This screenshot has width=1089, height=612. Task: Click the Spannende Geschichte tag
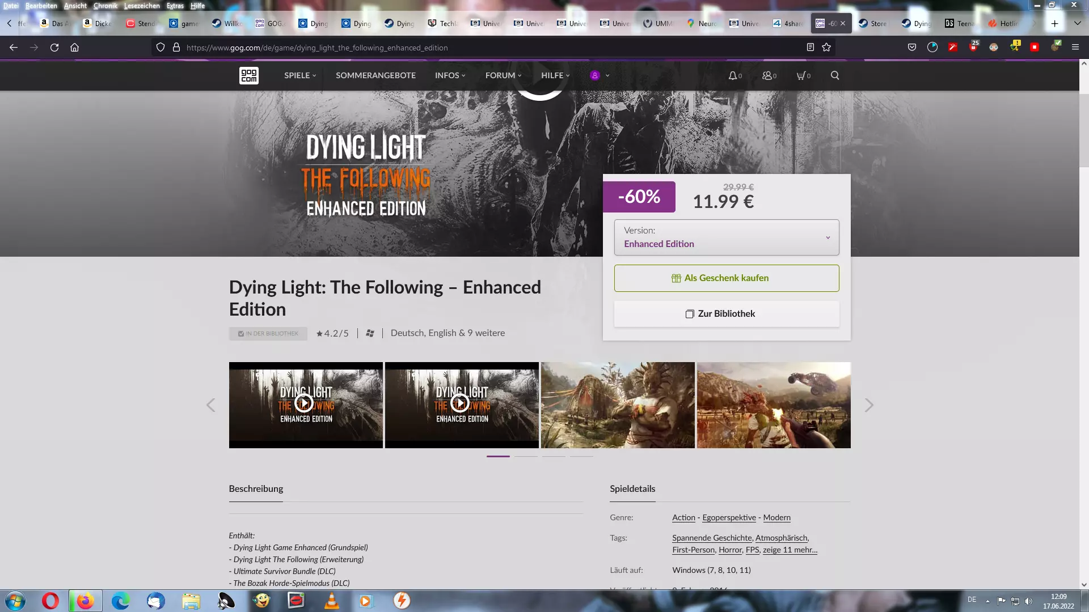tap(712, 538)
